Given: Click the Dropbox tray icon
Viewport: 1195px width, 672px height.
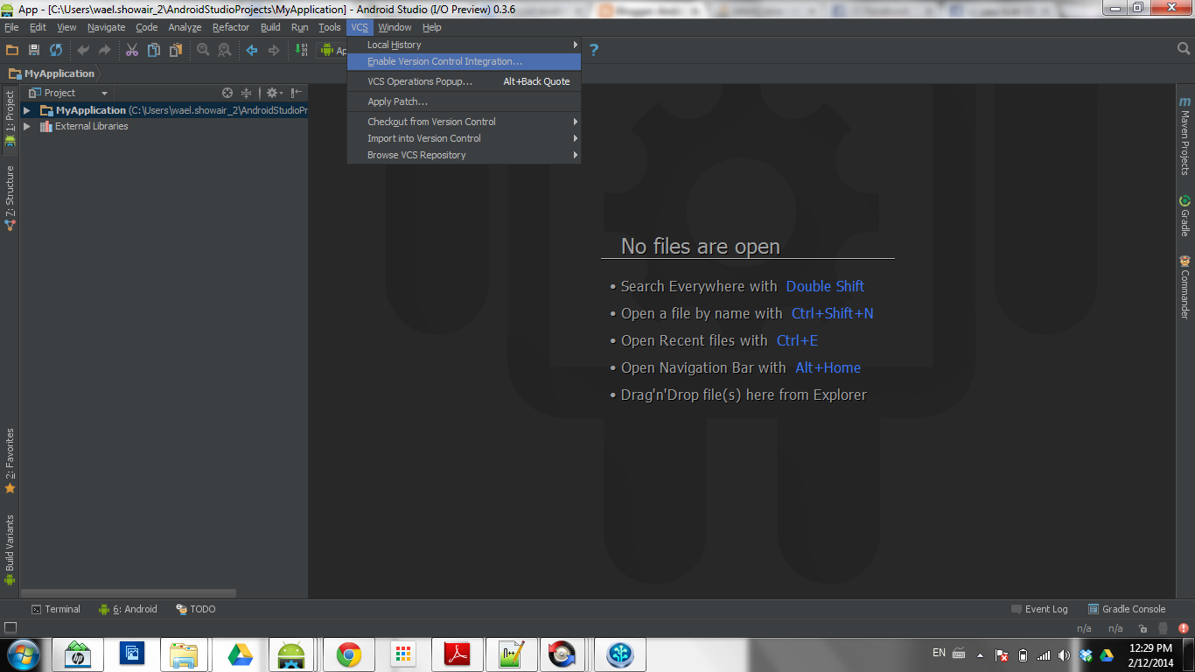Looking at the screenshot, I should click(1087, 655).
